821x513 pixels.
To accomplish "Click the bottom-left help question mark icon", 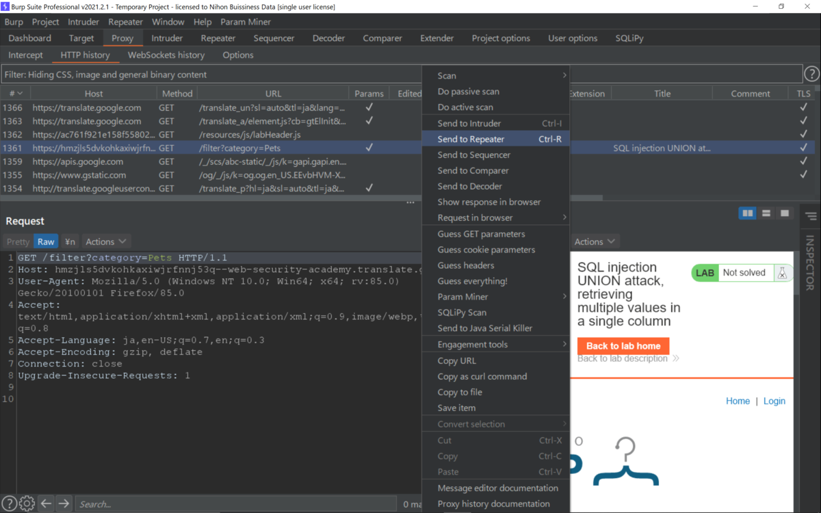I will click(x=9, y=503).
